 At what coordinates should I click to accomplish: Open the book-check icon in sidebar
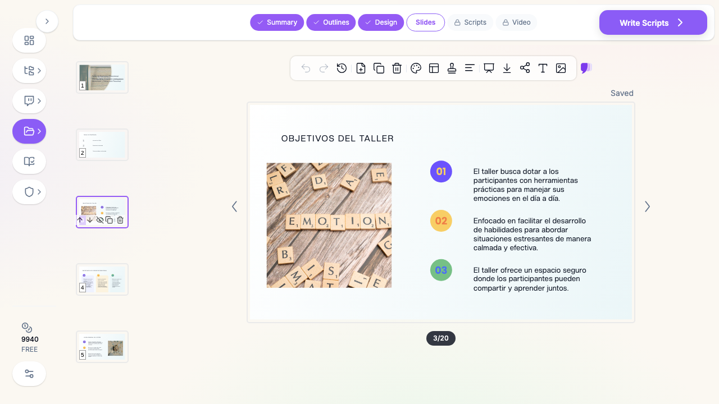point(29,162)
